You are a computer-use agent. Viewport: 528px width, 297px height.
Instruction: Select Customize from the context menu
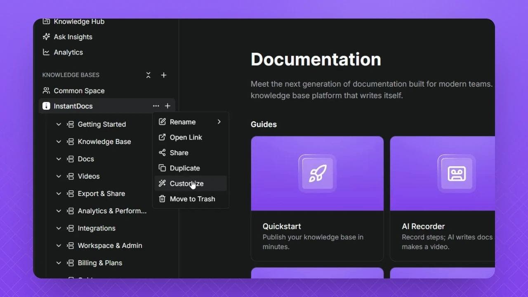click(186, 183)
